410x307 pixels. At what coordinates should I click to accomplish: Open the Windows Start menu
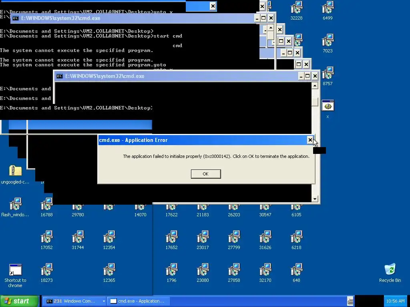click(19, 301)
